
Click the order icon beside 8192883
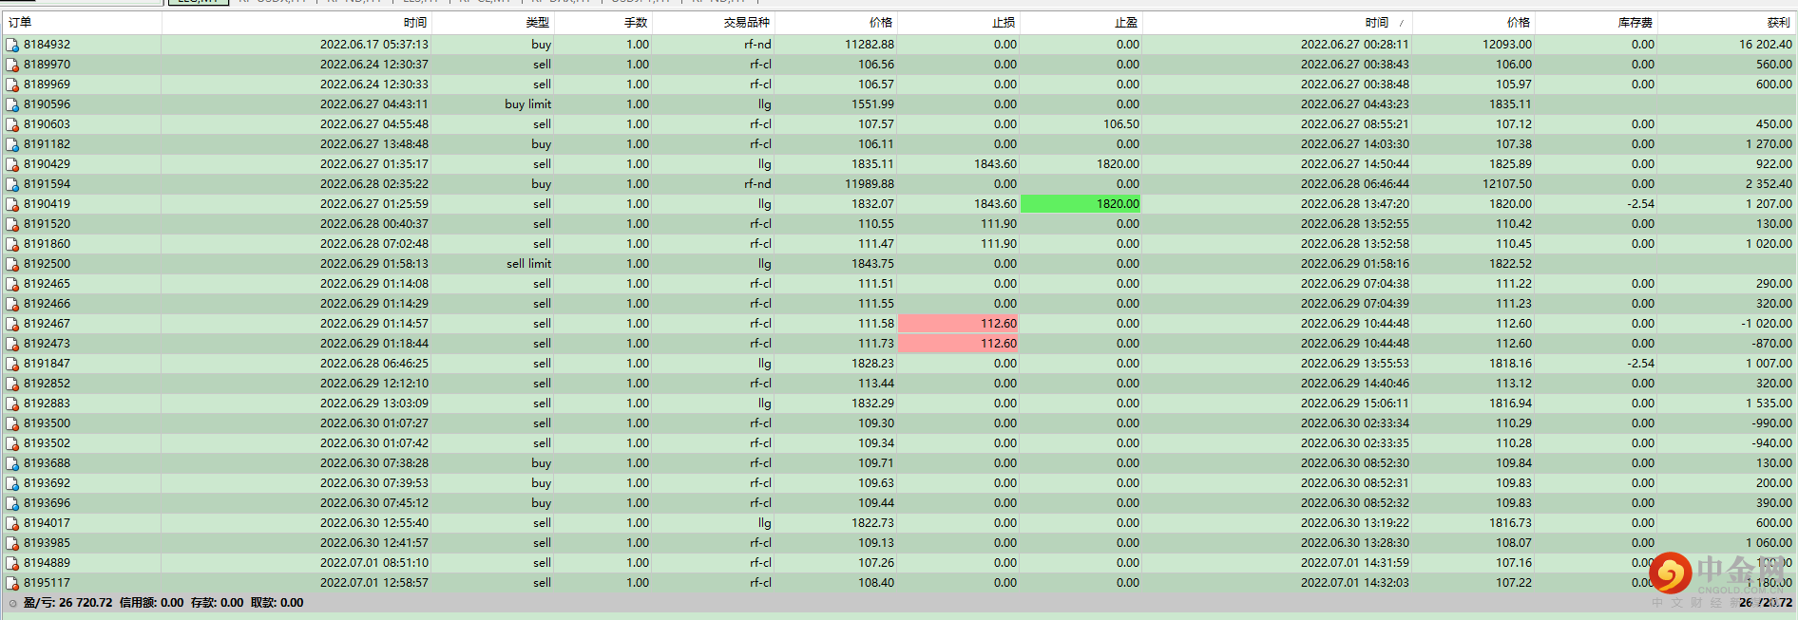click(12, 404)
